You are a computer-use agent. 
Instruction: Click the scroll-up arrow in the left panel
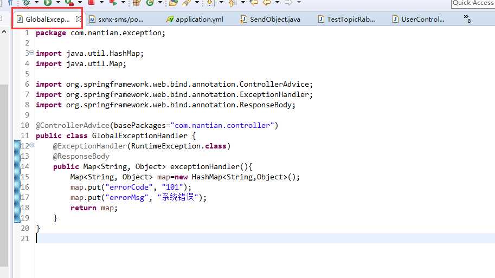(x=4, y=31)
